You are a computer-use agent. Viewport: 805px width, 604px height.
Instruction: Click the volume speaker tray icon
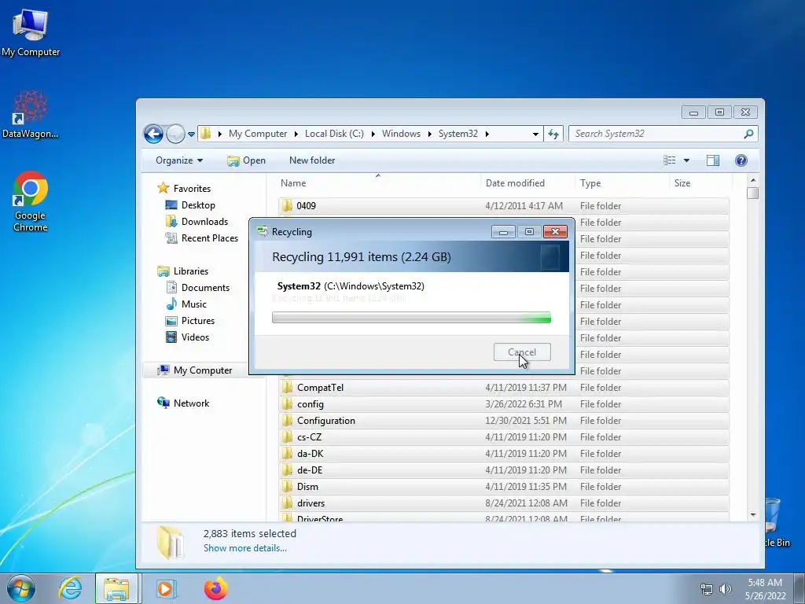click(x=726, y=589)
